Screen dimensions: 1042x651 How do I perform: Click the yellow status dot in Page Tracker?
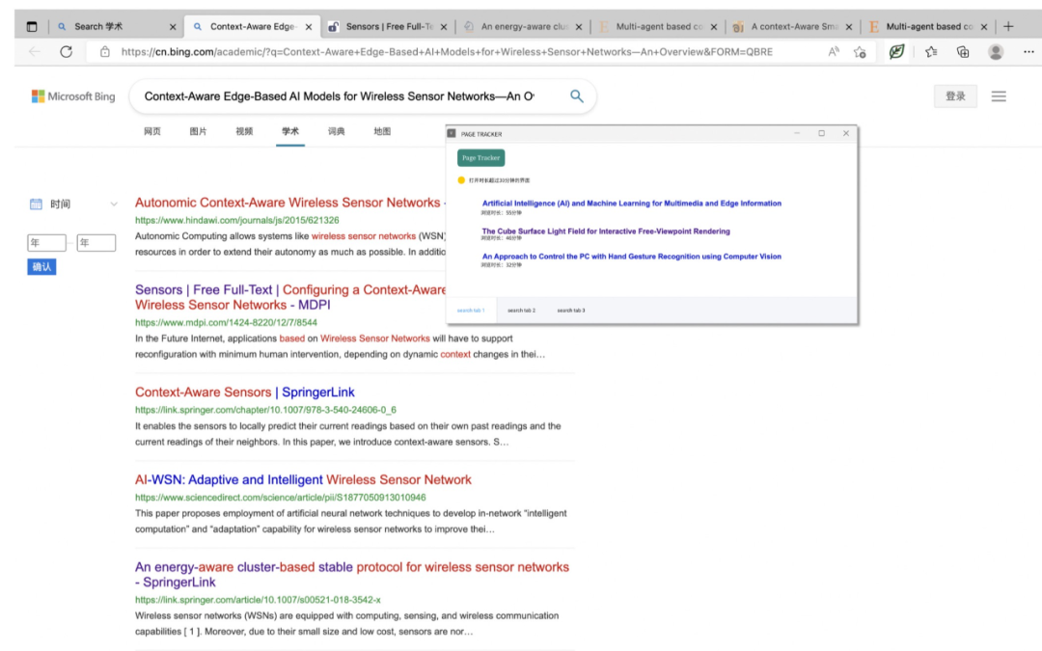point(461,180)
